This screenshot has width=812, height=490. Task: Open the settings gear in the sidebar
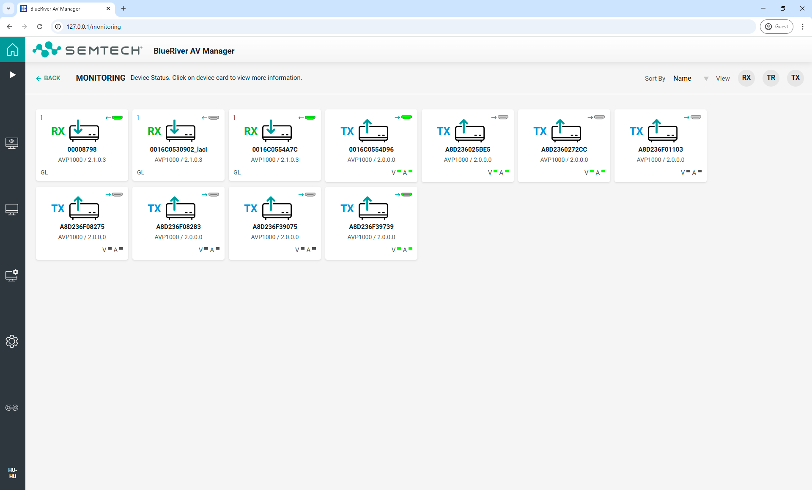[12, 341]
